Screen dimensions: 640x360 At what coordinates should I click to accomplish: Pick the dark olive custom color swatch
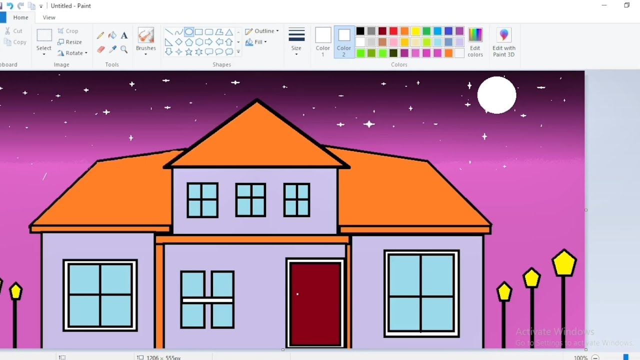[x=393, y=53]
